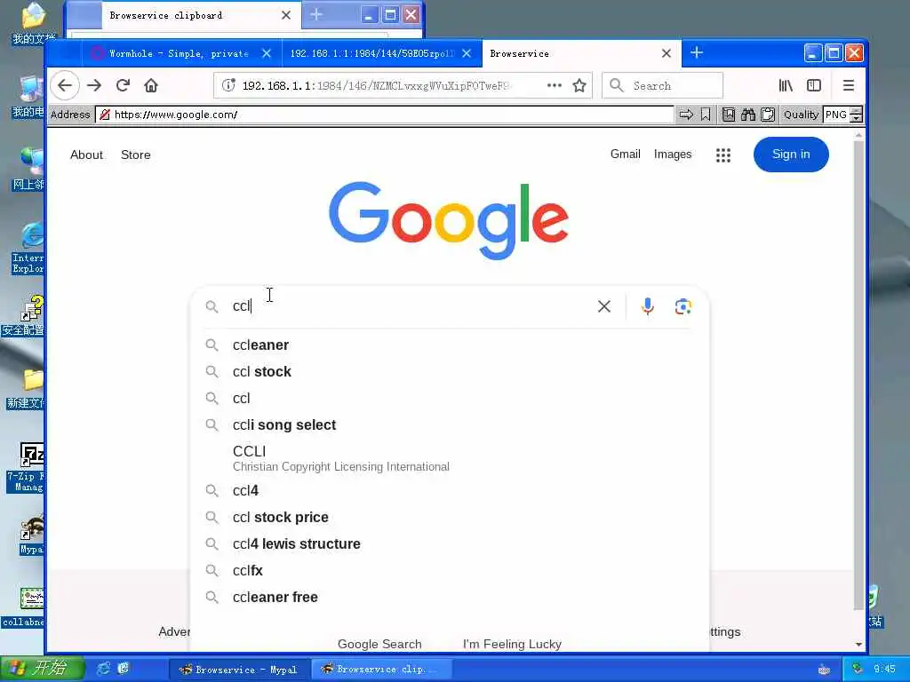Close the active Browservice tab
This screenshot has height=682, width=910.
tap(667, 53)
